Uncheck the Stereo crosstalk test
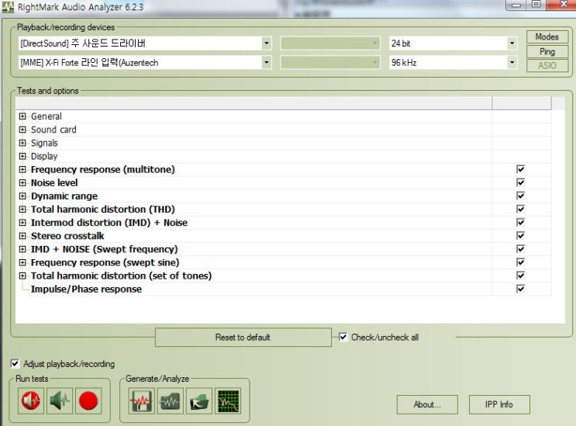Screen dimensions: 576x426 coord(520,236)
